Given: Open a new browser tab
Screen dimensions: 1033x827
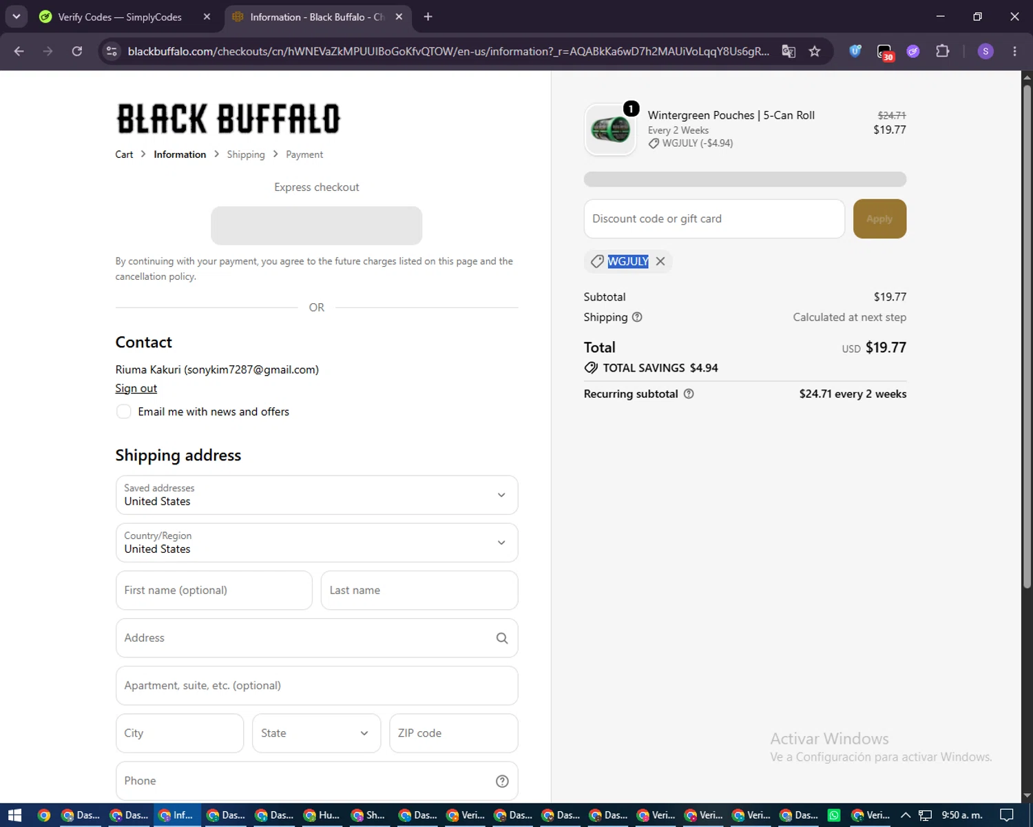Looking at the screenshot, I should click(428, 17).
